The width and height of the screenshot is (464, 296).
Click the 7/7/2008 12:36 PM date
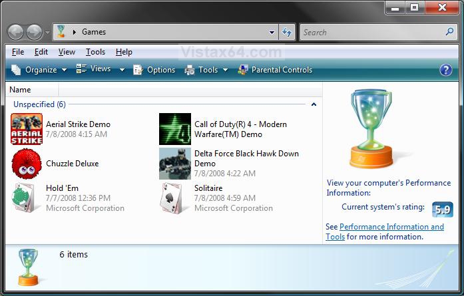point(78,198)
